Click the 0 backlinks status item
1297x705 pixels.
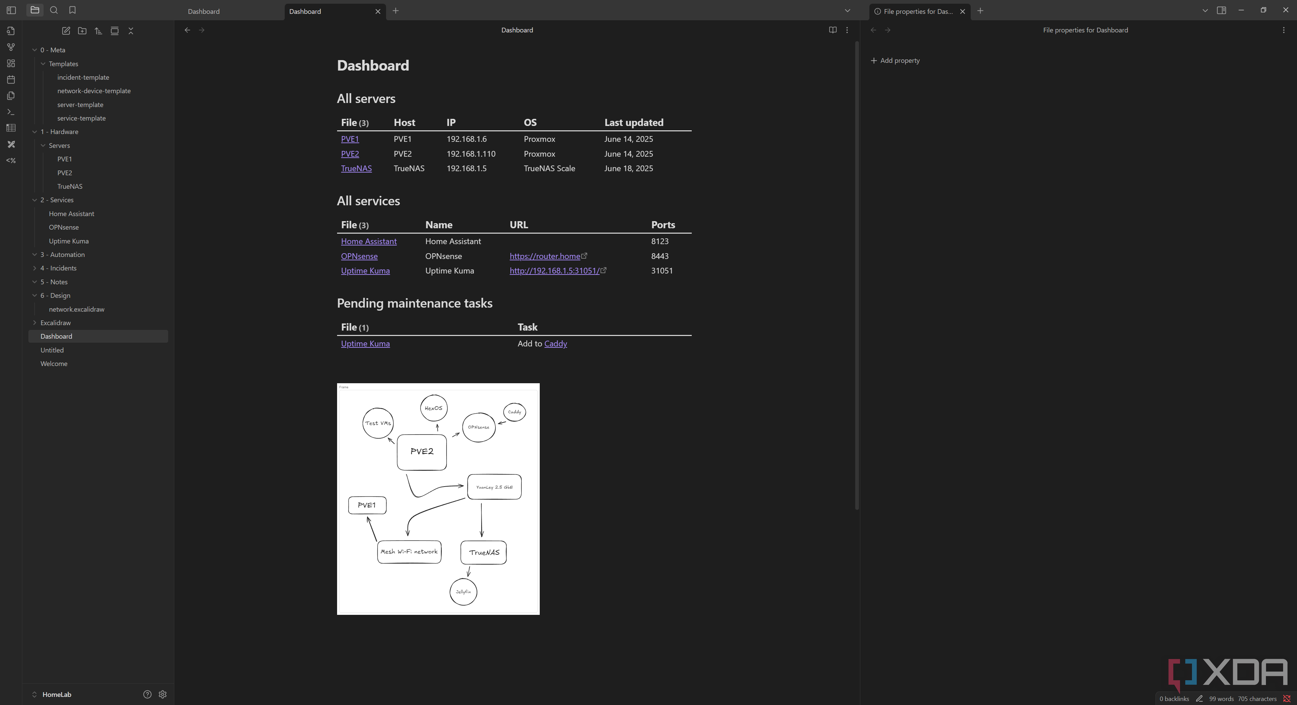pos(1174,699)
